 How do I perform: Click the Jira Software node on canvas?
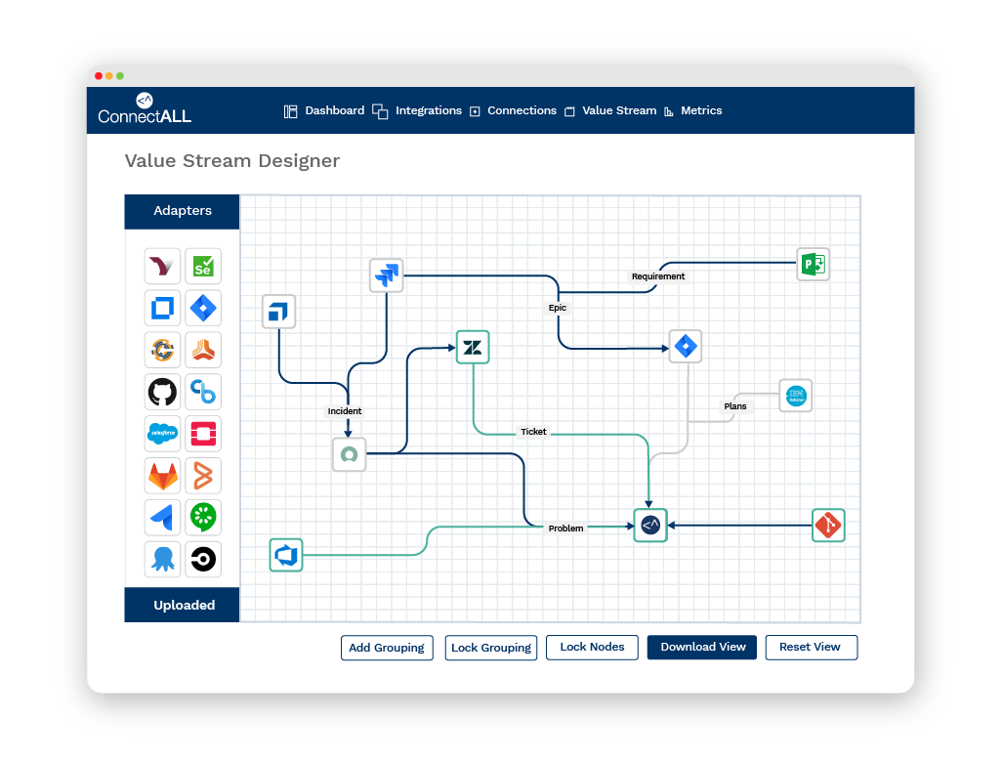coord(387,275)
